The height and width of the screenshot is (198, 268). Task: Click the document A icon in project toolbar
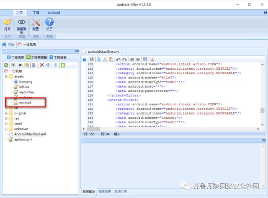pos(56,65)
